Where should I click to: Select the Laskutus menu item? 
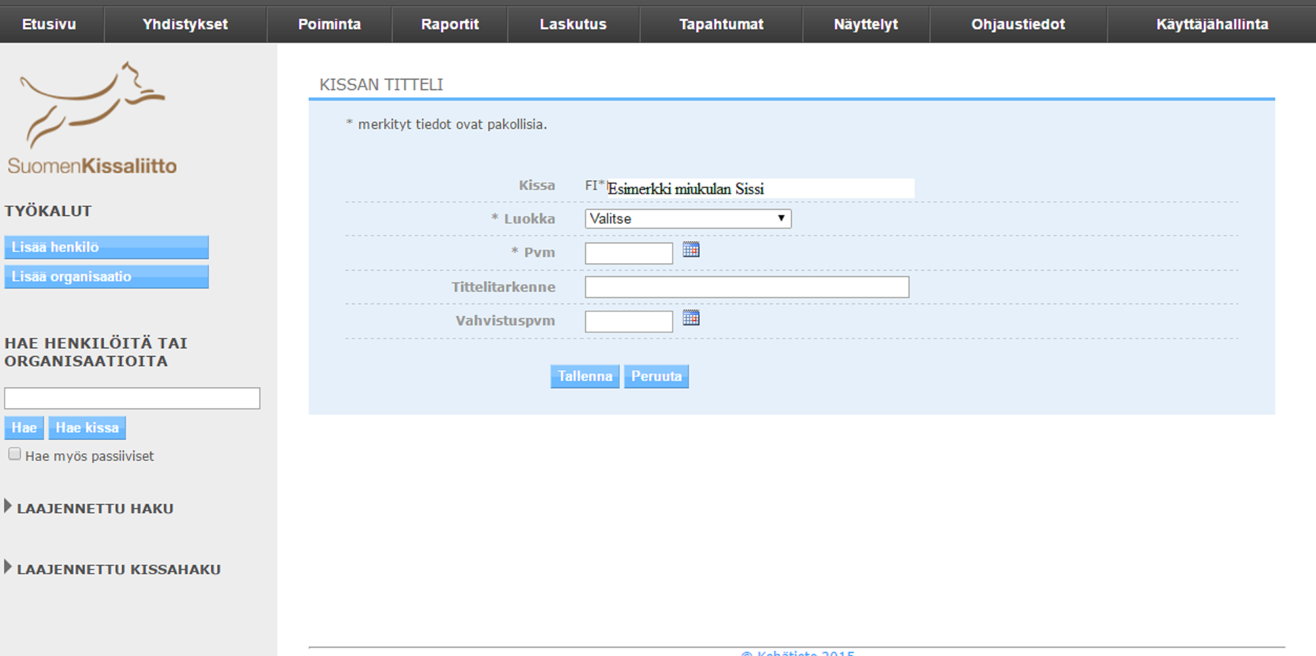[x=573, y=24]
